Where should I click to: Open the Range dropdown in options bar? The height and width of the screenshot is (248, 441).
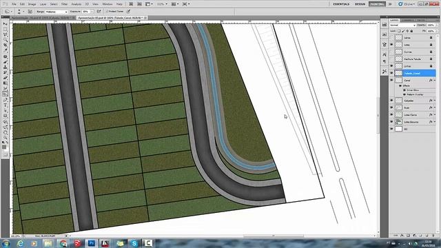click(x=57, y=12)
